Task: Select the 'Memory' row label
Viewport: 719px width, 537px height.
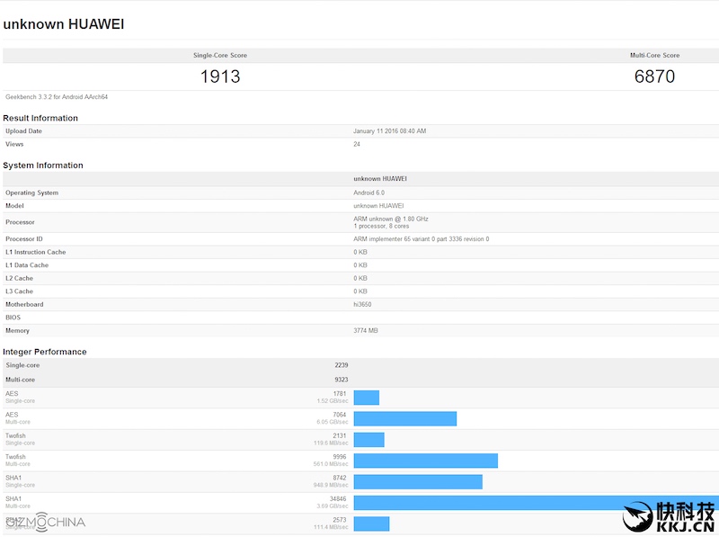Action: click(x=17, y=330)
